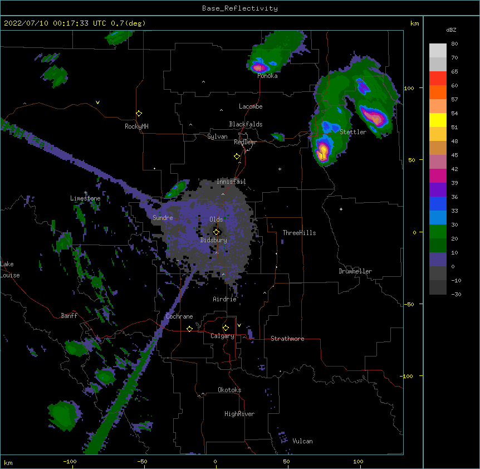Viewport: 480px width, 469px height.
Task: Click the Olds label
Action: 216,219
